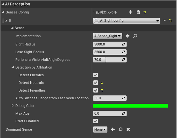Reset Detect Neutrals to default value

(102, 83)
